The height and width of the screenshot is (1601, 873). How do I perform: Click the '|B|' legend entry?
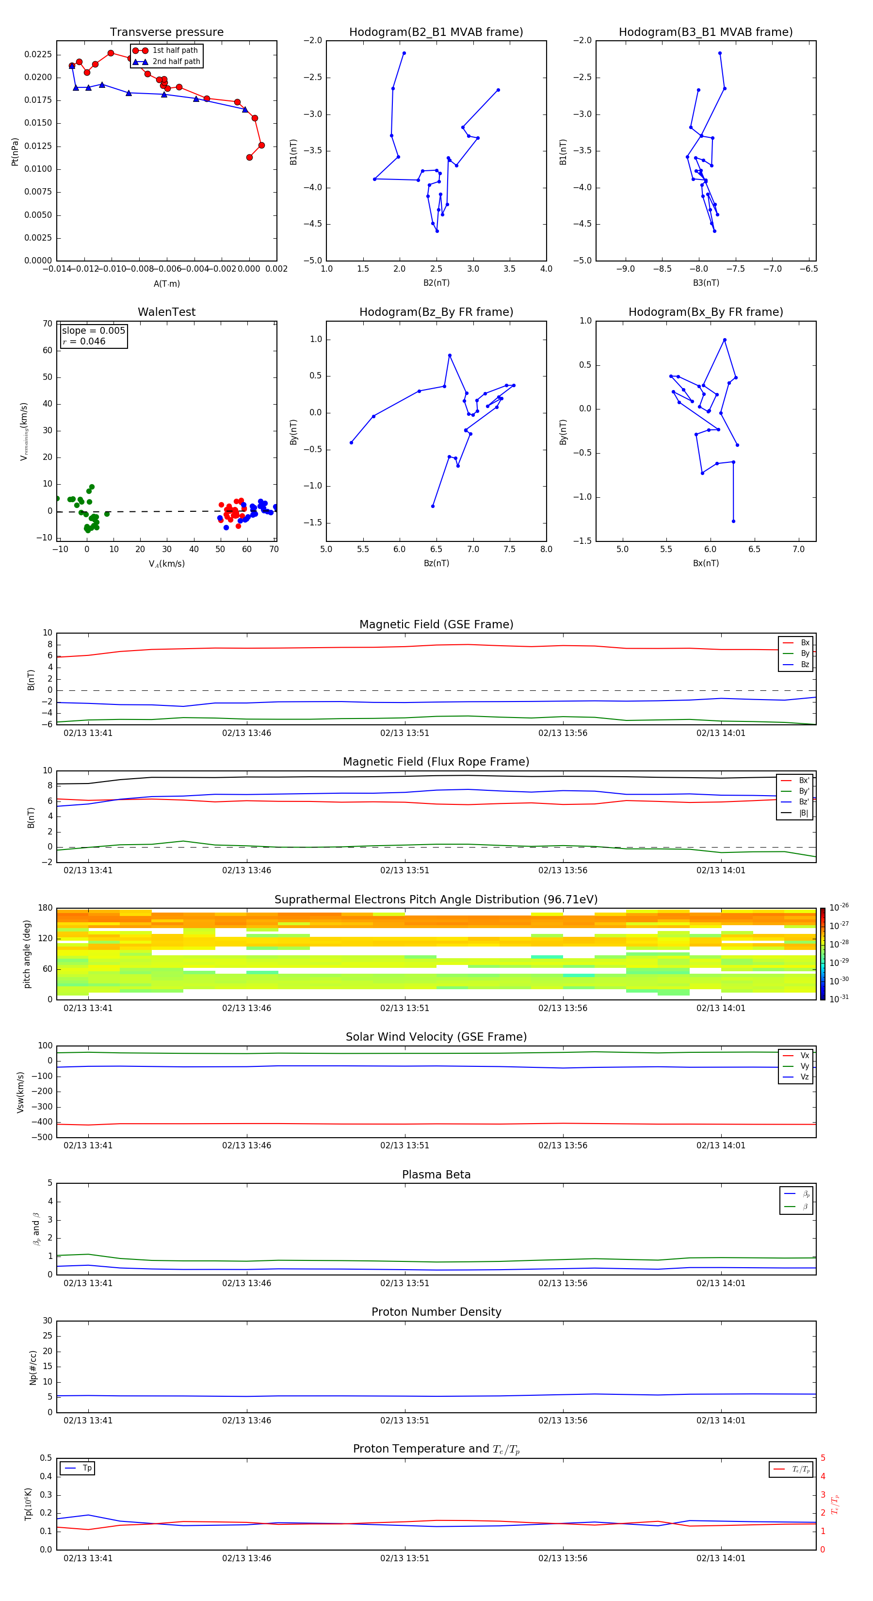pyautogui.click(x=795, y=813)
